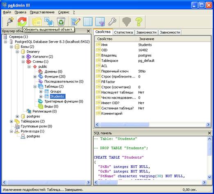Click the yellow question mark help icon
This screenshot has width=214, height=194.
point(139,22)
